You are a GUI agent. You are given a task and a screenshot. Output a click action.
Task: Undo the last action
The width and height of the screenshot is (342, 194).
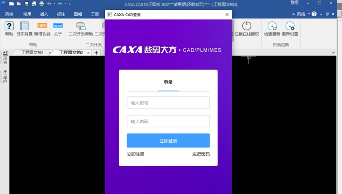49,4
